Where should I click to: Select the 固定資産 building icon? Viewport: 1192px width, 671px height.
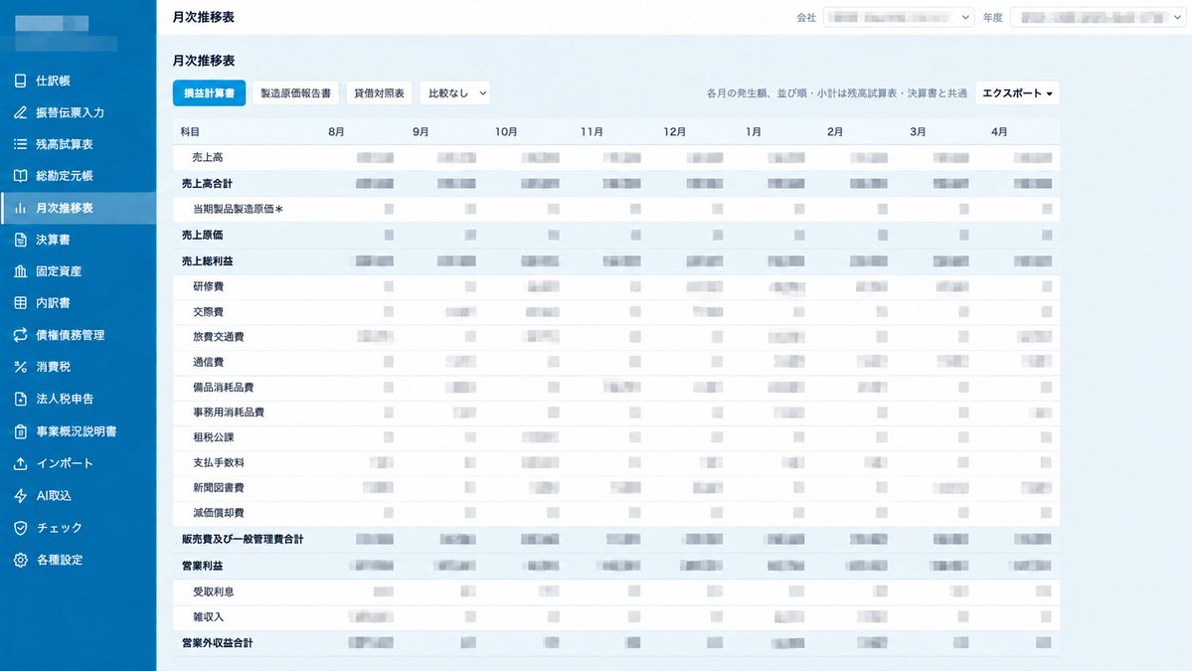pos(21,271)
